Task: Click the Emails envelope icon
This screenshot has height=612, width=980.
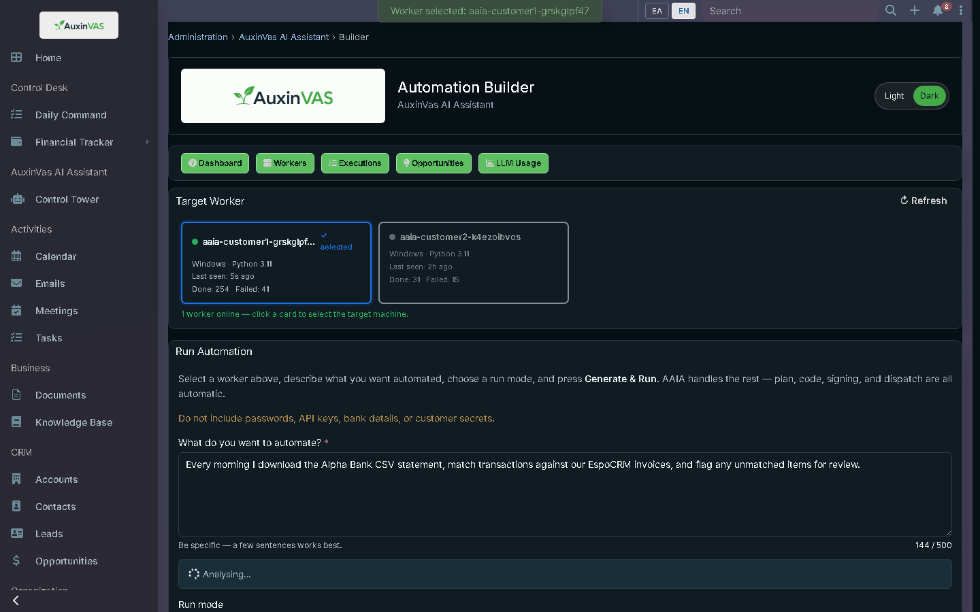Action: [16, 284]
